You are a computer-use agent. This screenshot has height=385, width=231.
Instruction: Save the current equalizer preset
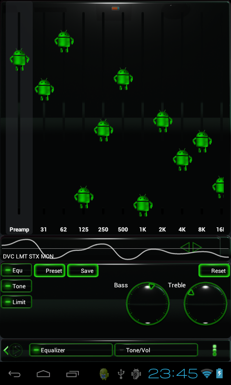[83, 270]
